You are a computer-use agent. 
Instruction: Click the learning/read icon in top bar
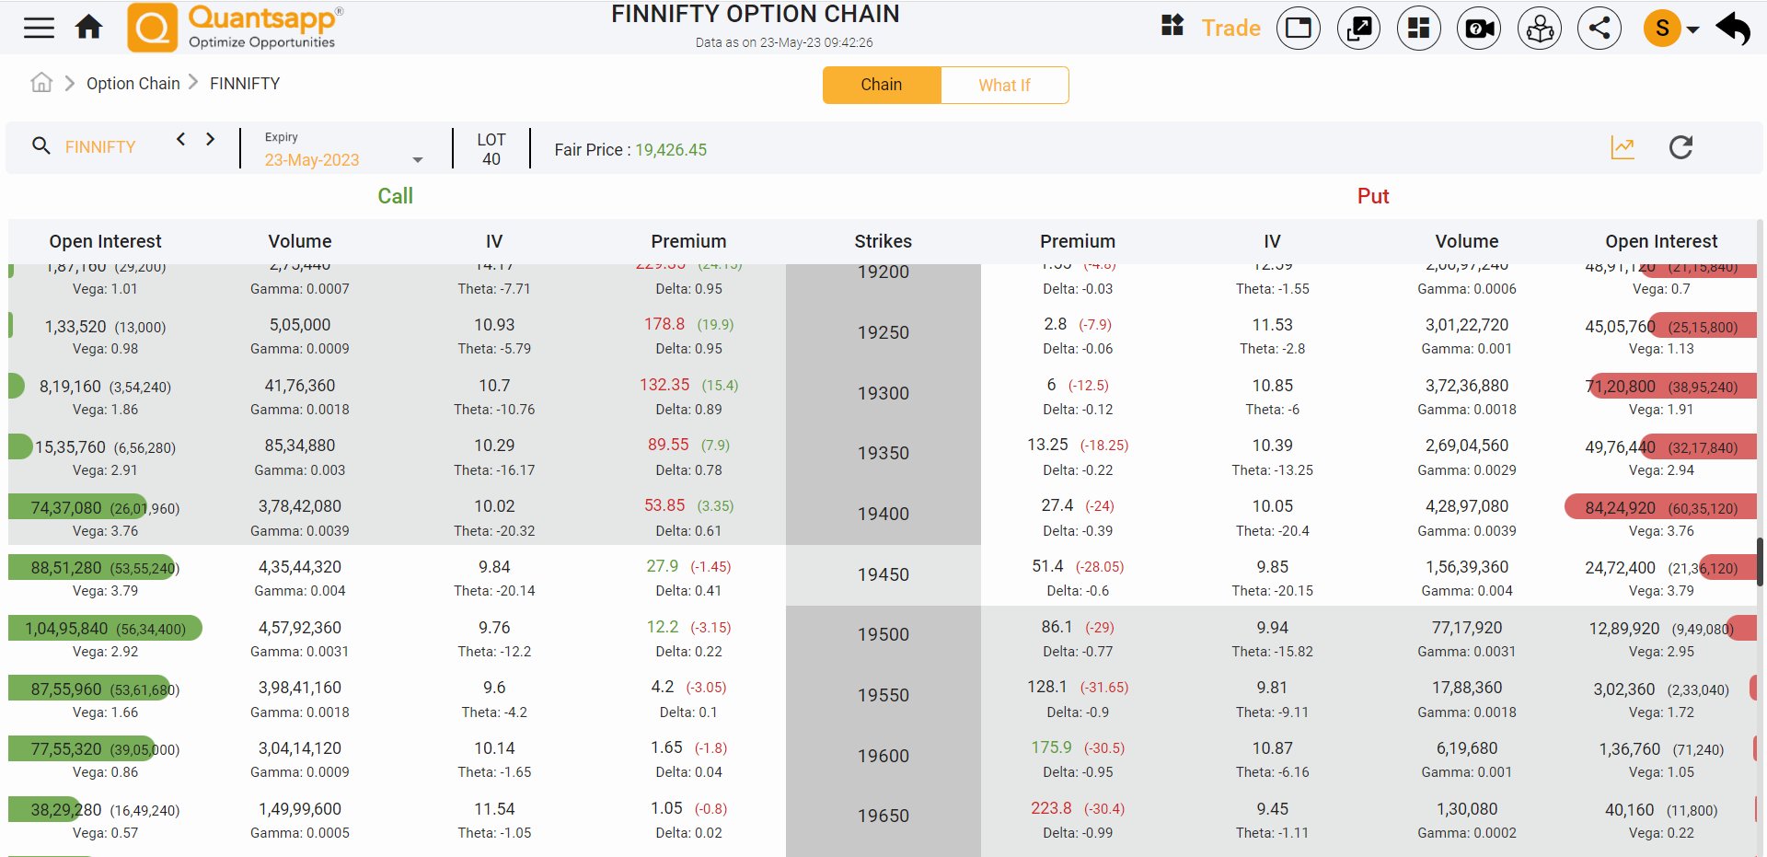point(1539,28)
